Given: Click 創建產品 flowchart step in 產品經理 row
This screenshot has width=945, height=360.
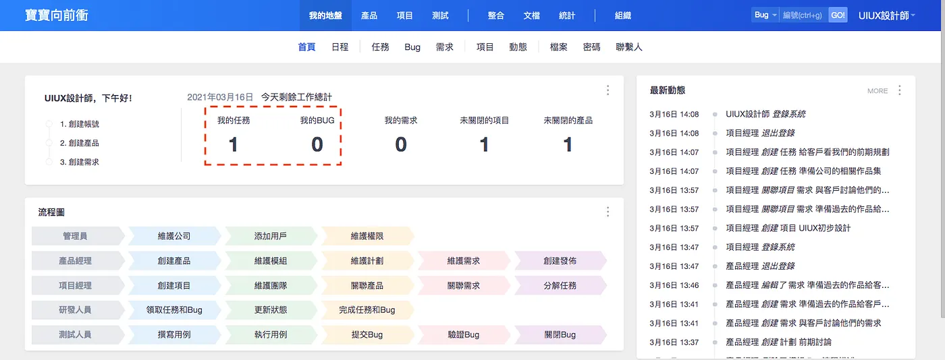Looking at the screenshot, I should (174, 261).
